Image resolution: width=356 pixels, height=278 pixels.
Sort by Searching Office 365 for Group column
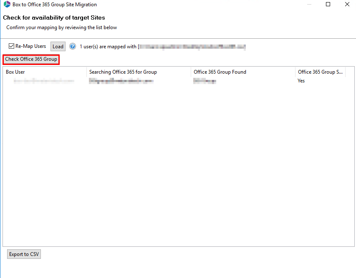point(122,72)
